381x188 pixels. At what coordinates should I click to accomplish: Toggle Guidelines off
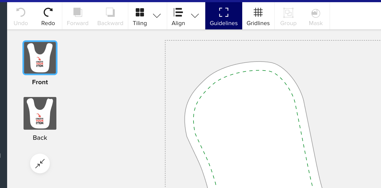tap(224, 16)
